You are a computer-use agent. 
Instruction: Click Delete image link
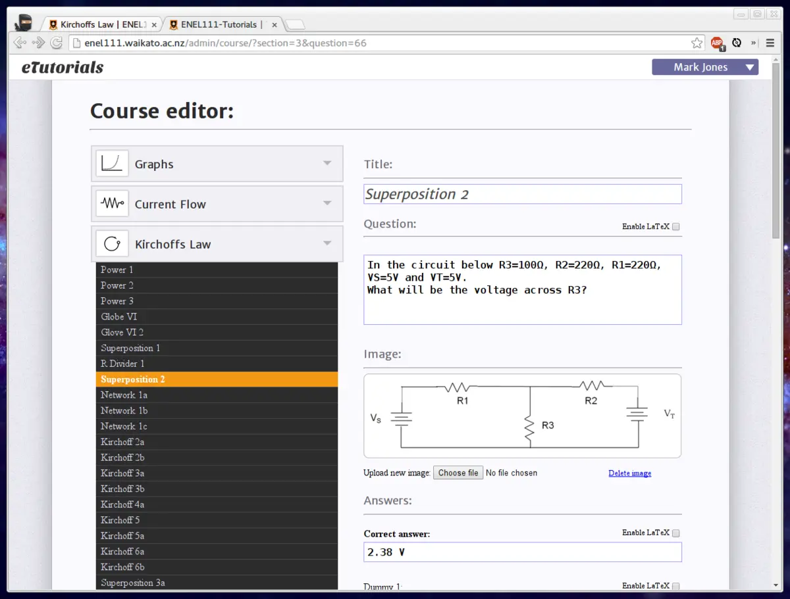629,472
